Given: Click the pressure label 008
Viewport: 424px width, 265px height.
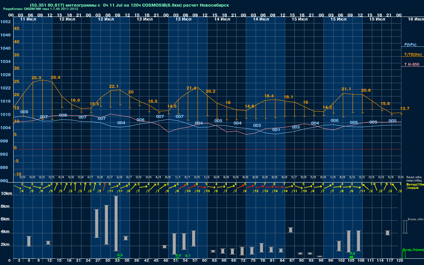Looking at the screenshot, I should coord(63,115).
